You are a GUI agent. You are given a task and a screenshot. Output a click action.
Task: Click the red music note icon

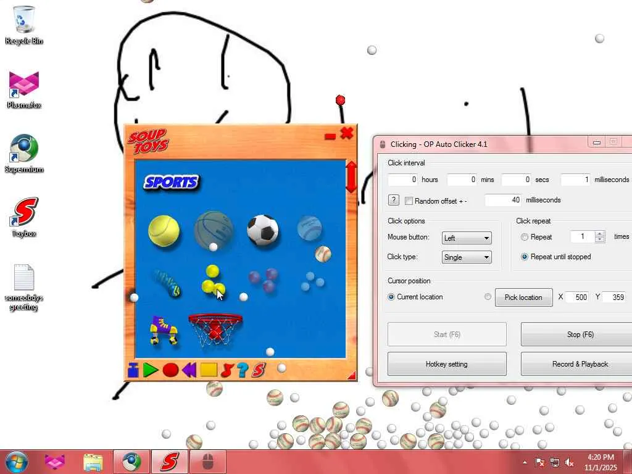227,370
